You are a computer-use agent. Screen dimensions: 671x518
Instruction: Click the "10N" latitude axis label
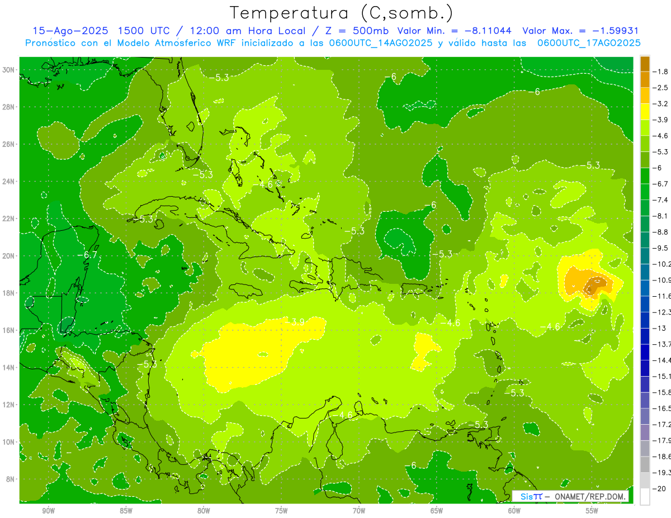pos(10,442)
